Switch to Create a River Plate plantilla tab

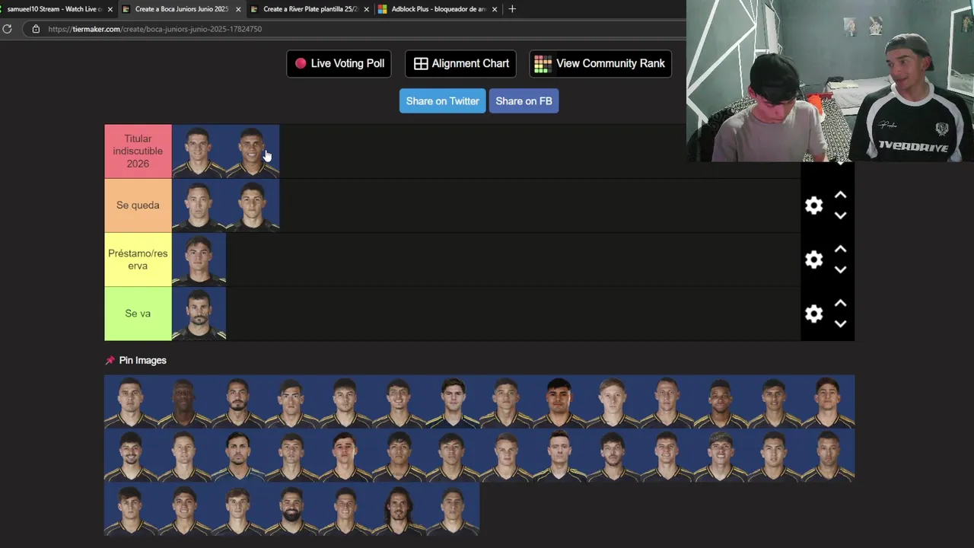[x=310, y=9]
